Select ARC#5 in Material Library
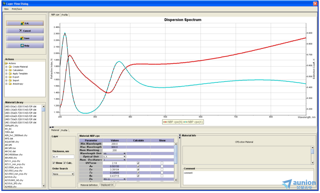The width and height of the screenshot is (320, 193). coord(8,145)
